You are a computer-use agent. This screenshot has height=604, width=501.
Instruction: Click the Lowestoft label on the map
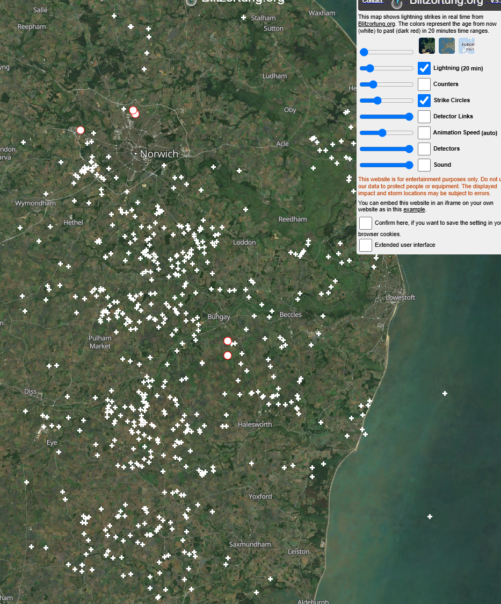(400, 297)
